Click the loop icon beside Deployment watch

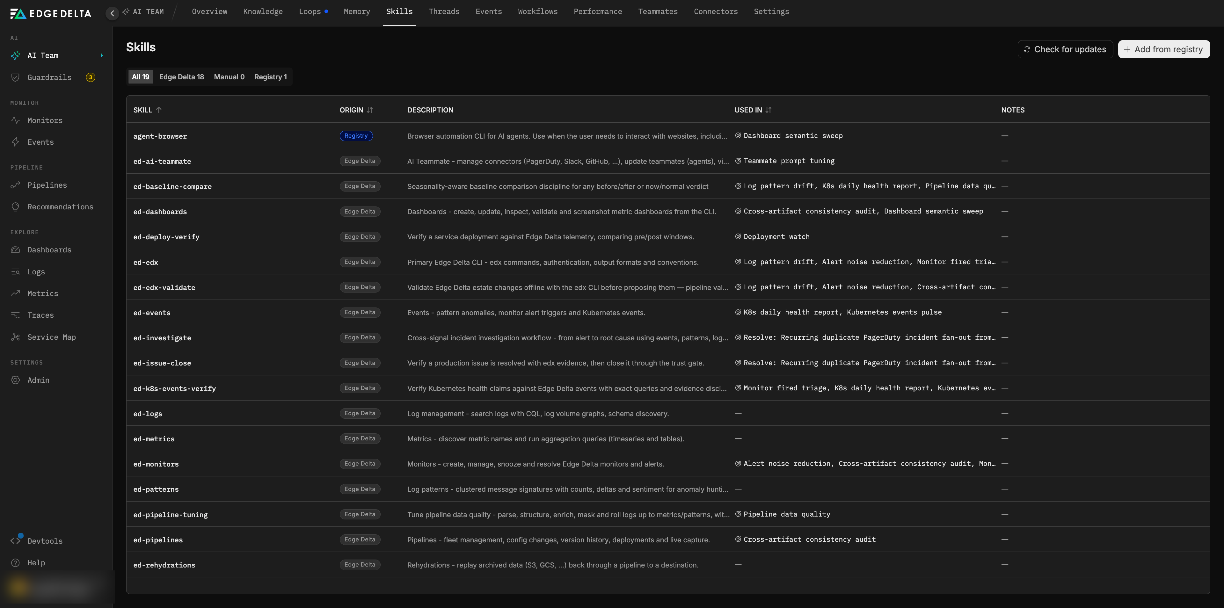[x=738, y=236]
